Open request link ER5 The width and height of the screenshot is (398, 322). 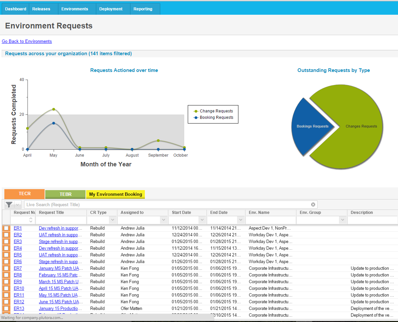click(x=18, y=255)
